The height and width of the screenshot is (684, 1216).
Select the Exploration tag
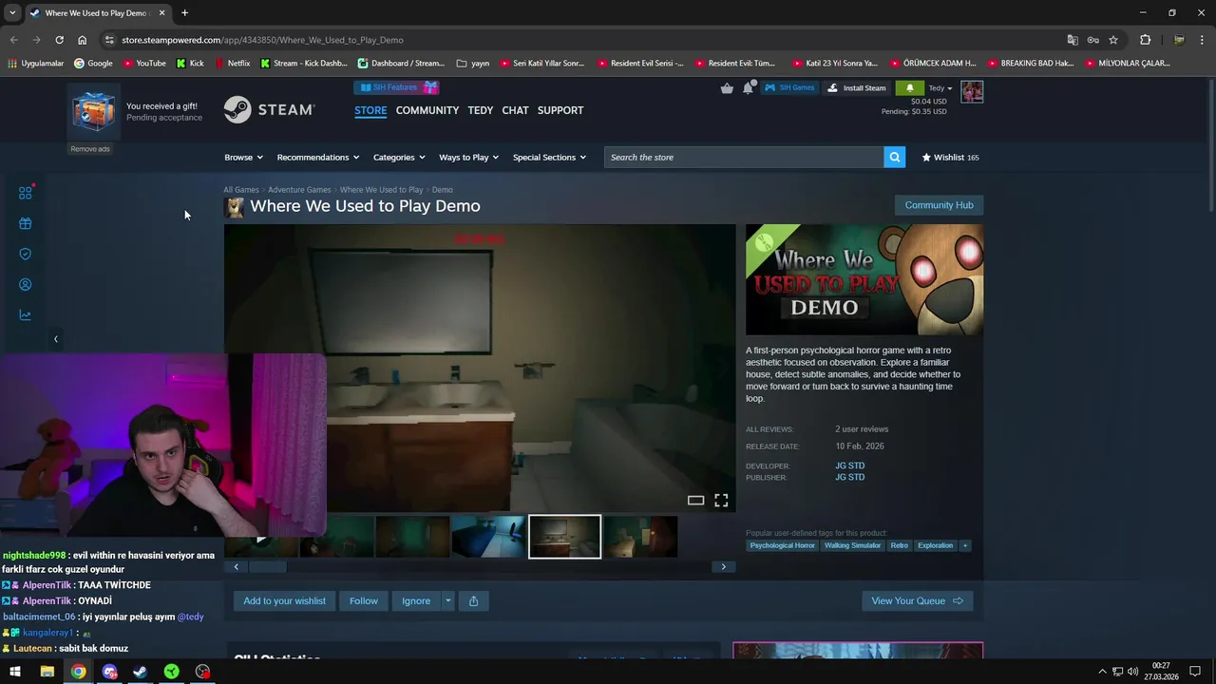(x=935, y=545)
